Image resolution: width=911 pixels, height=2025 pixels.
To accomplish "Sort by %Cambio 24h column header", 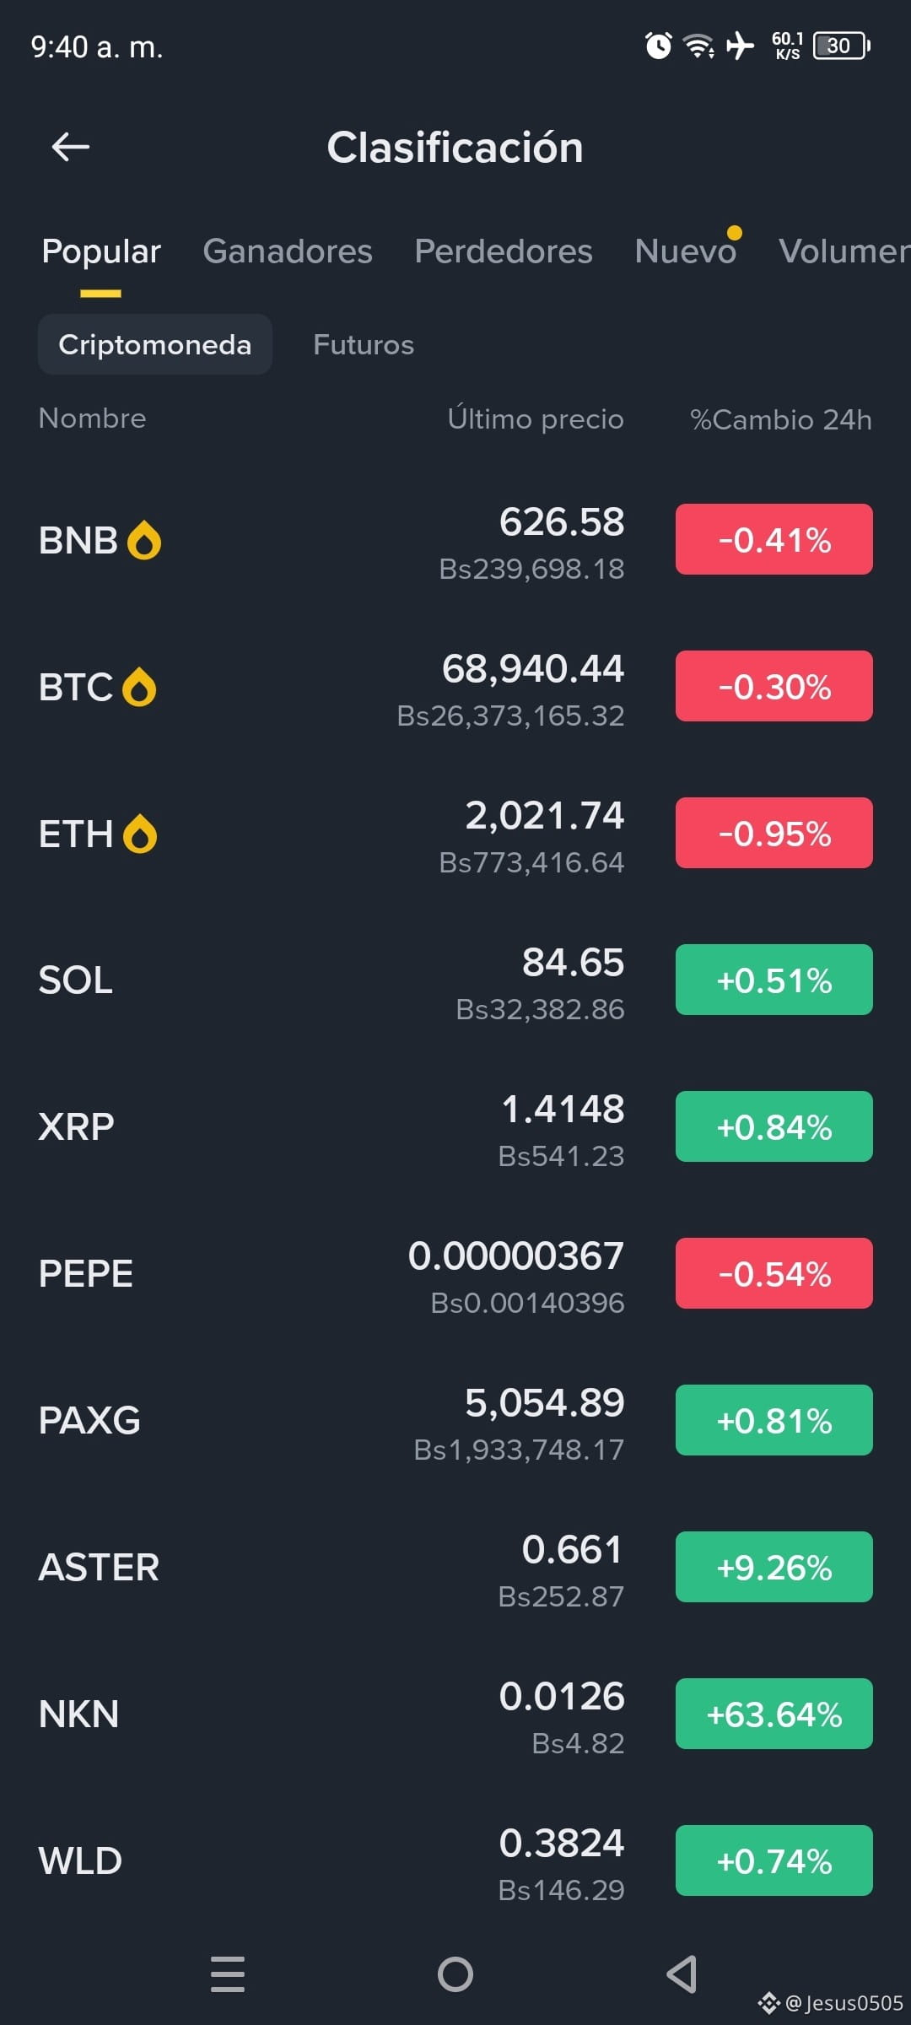I will click(781, 419).
